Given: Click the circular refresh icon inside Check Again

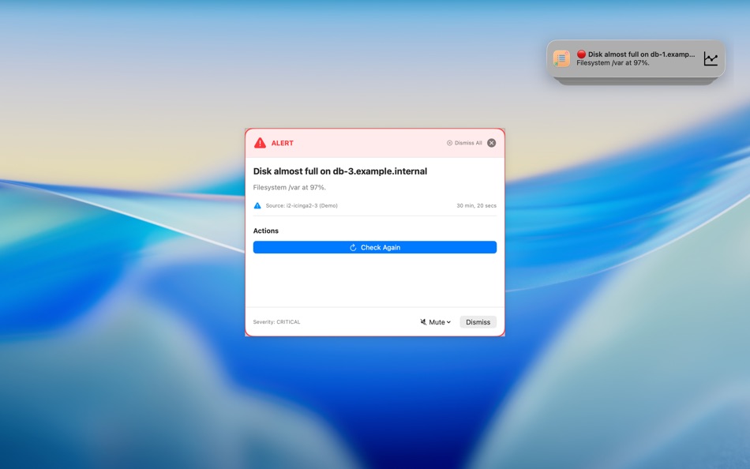Looking at the screenshot, I should (352, 247).
